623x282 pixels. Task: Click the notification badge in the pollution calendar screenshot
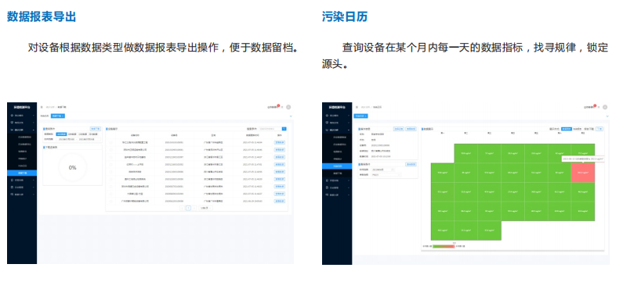tap(593, 105)
